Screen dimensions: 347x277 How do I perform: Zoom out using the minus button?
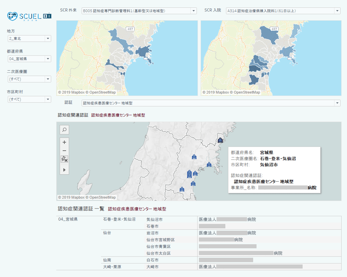click(64, 151)
